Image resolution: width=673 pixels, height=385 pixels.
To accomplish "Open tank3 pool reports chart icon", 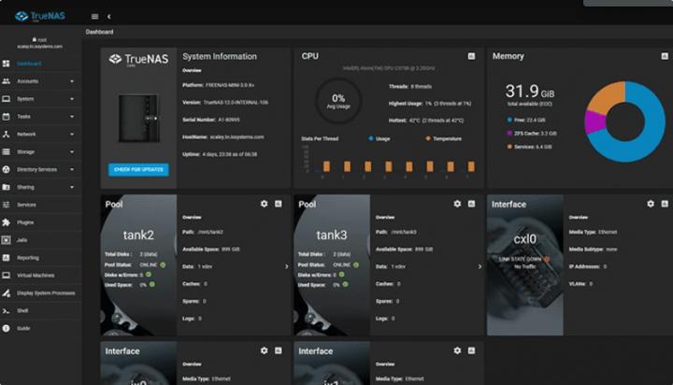I will tap(471, 204).
